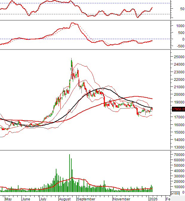The width and height of the screenshot is (185, 201).
Task: Click the November month marker
Action: [x=121, y=199]
